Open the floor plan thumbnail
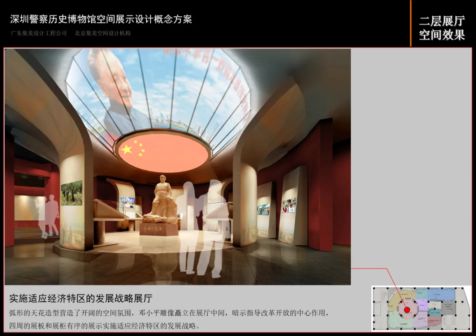The image size is (476, 336). point(421,308)
